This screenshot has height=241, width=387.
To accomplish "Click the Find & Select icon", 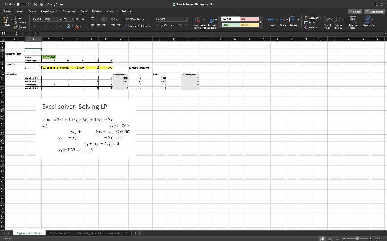I will [337, 23].
